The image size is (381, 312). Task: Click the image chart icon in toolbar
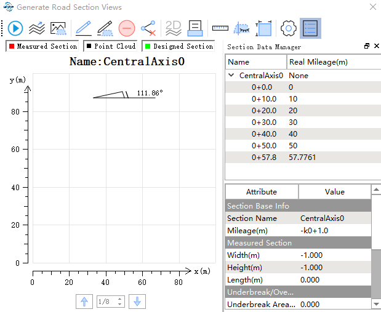[x=58, y=28]
